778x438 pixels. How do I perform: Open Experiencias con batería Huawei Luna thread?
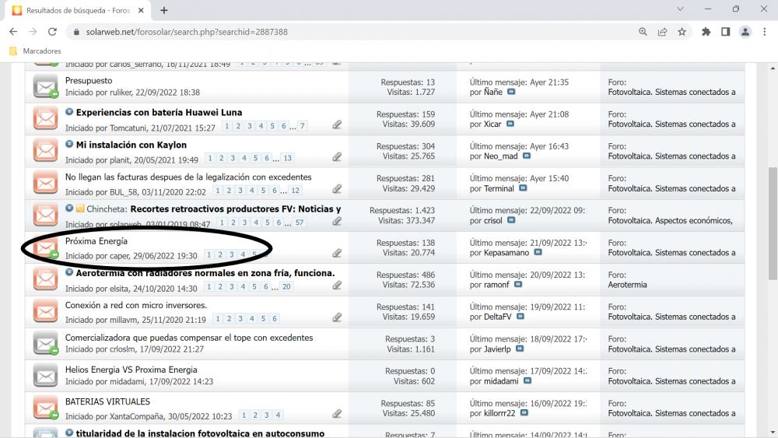pyautogui.click(x=159, y=112)
